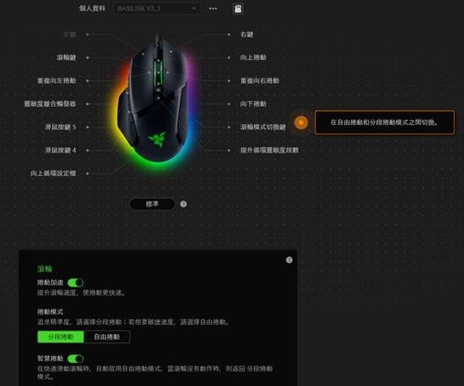Open help icon in 滾輪 panel
This screenshot has width=464, height=386.
click(289, 260)
